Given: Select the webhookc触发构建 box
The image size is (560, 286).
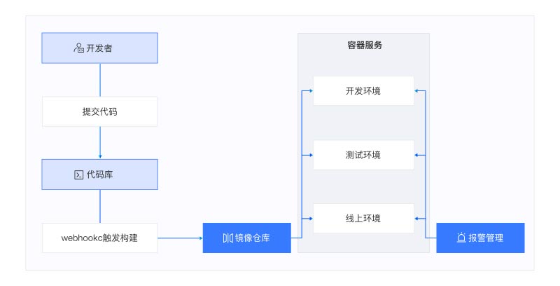Looking at the screenshot, I should pos(100,238).
